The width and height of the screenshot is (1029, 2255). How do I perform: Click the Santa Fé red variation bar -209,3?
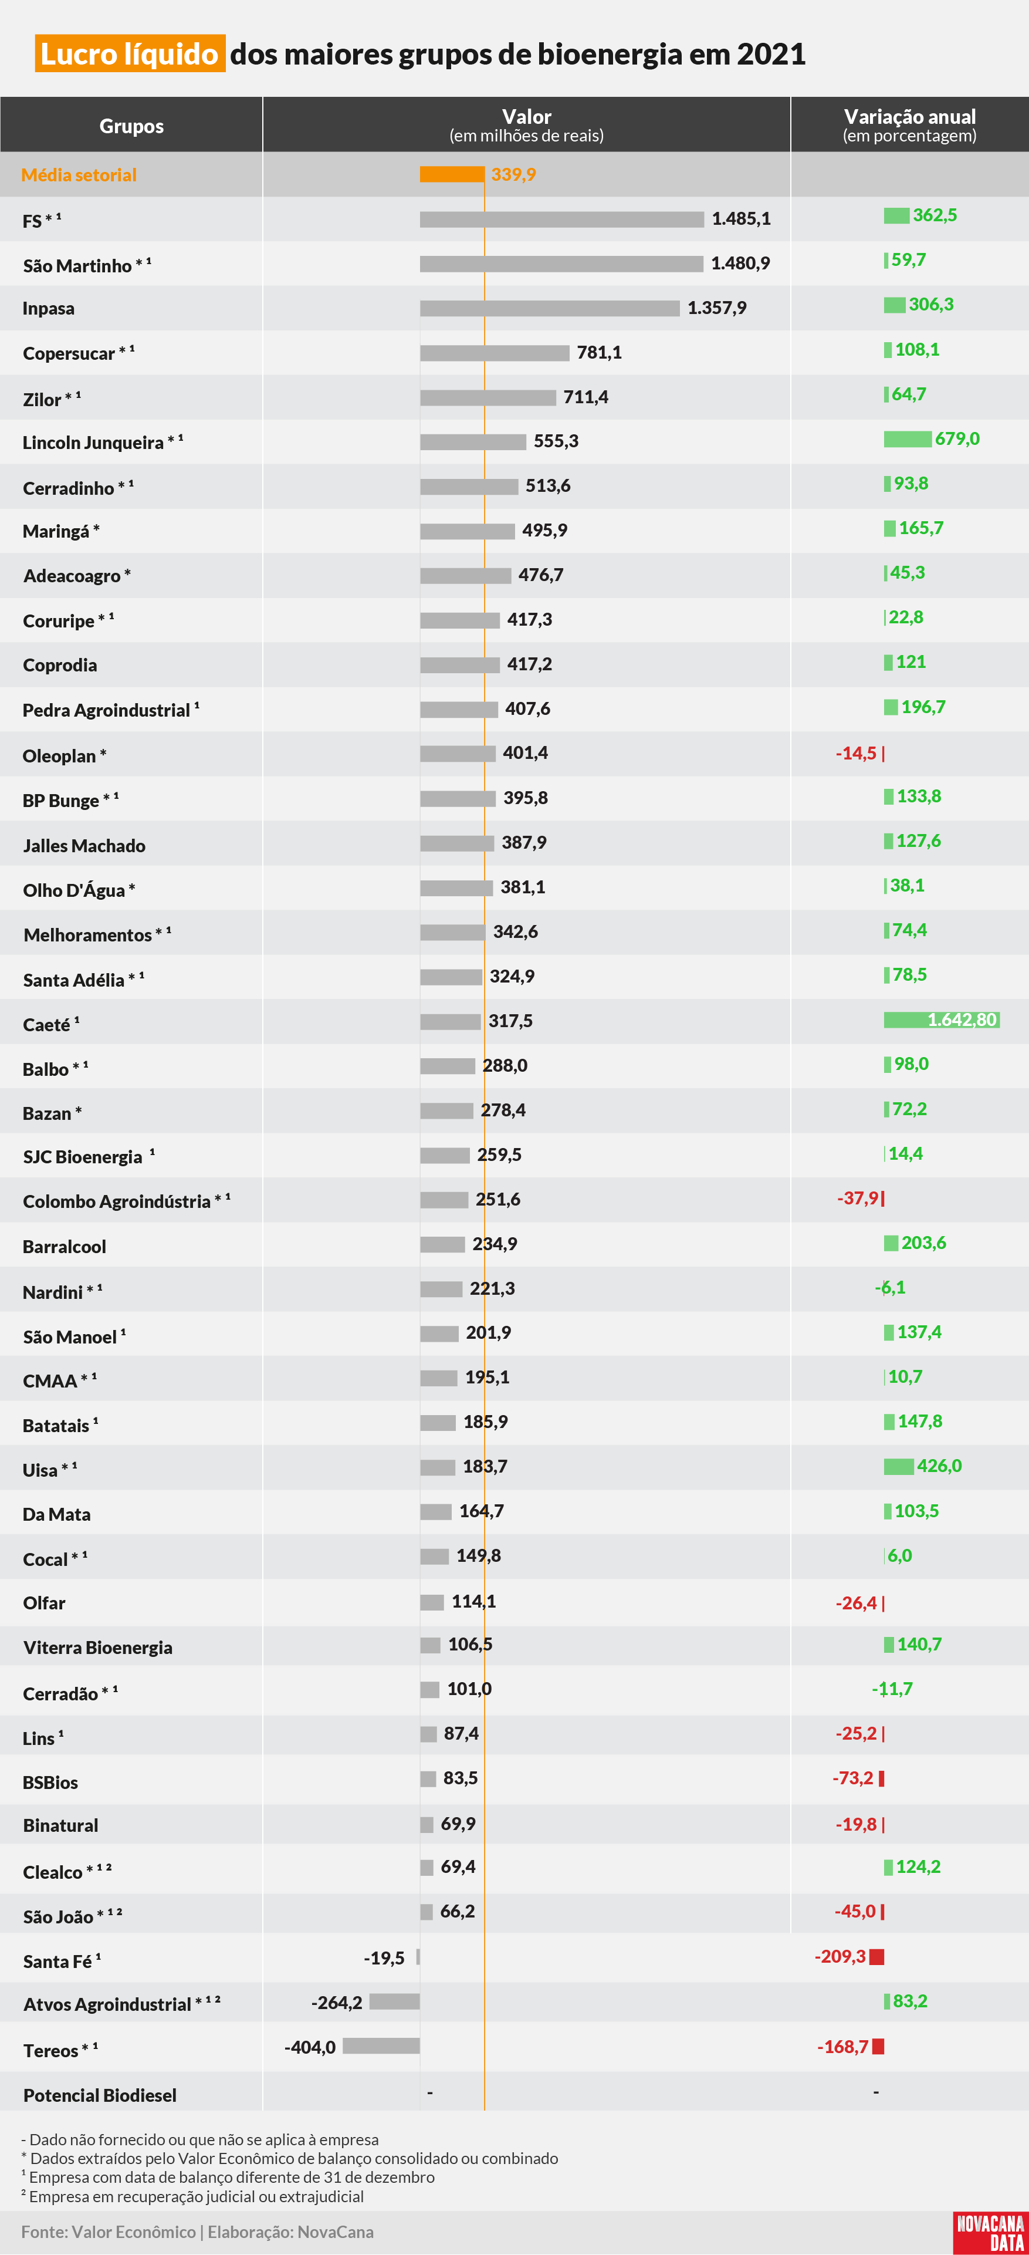coord(876,1956)
